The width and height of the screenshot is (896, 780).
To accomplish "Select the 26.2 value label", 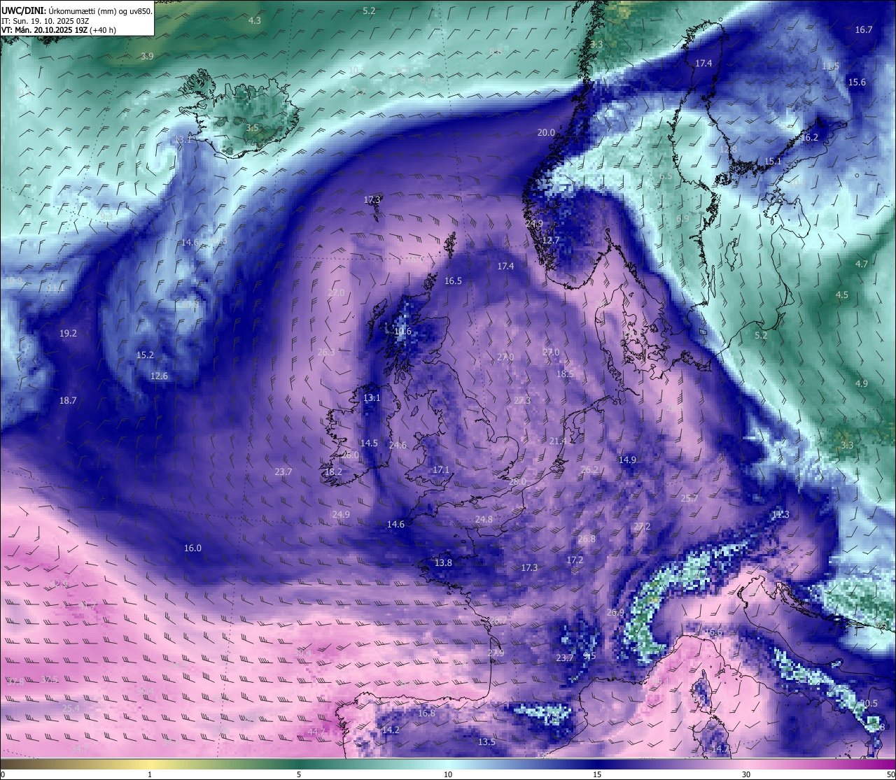I will pyautogui.click(x=589, y=470).
